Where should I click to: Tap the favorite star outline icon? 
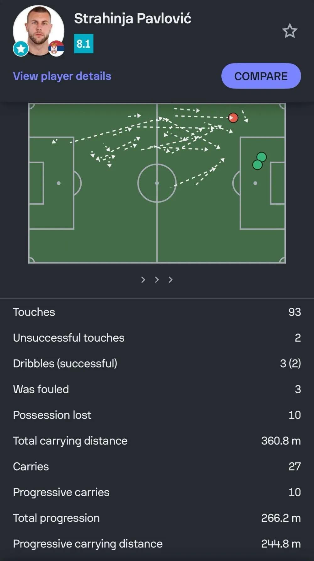tap(289, 31)
